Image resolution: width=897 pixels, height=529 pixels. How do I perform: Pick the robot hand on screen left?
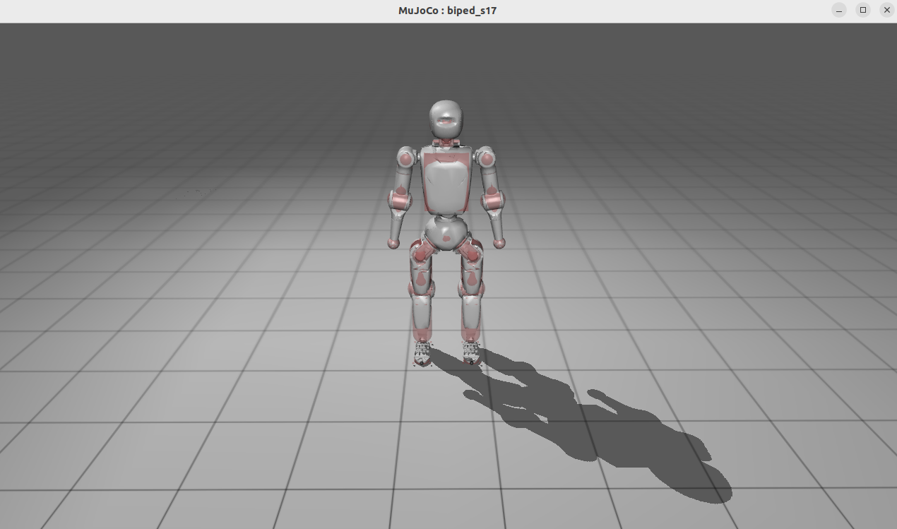click(x=394, y=243)
